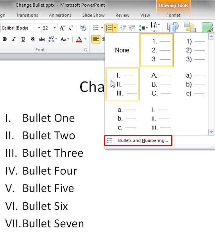The height and width of the screenshot is (232, 215).
Task: Click the Bullet One text
Action: point(48,118)
